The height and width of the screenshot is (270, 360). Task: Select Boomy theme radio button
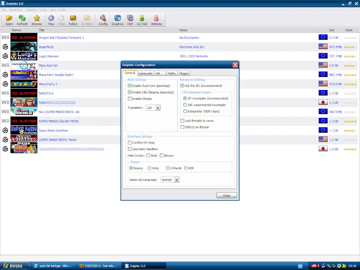[x=131, y=168]
